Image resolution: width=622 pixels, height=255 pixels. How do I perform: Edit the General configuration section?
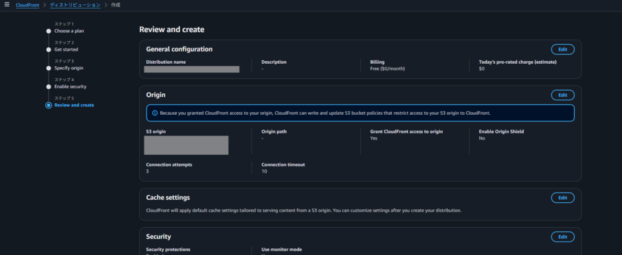pos(562,50)
